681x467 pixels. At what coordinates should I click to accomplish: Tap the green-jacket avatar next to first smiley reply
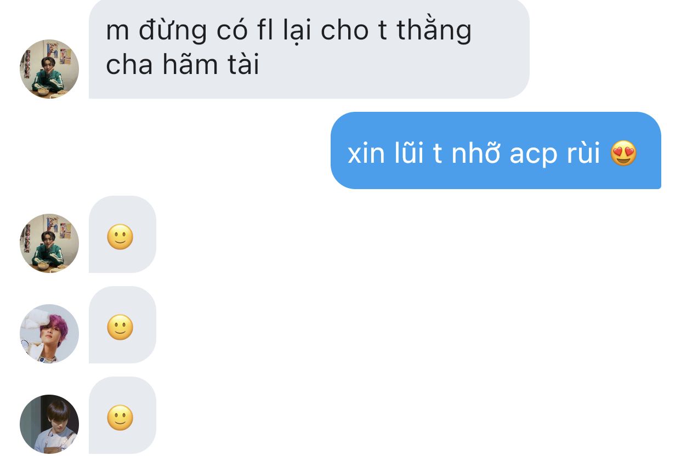pos(49,243)
